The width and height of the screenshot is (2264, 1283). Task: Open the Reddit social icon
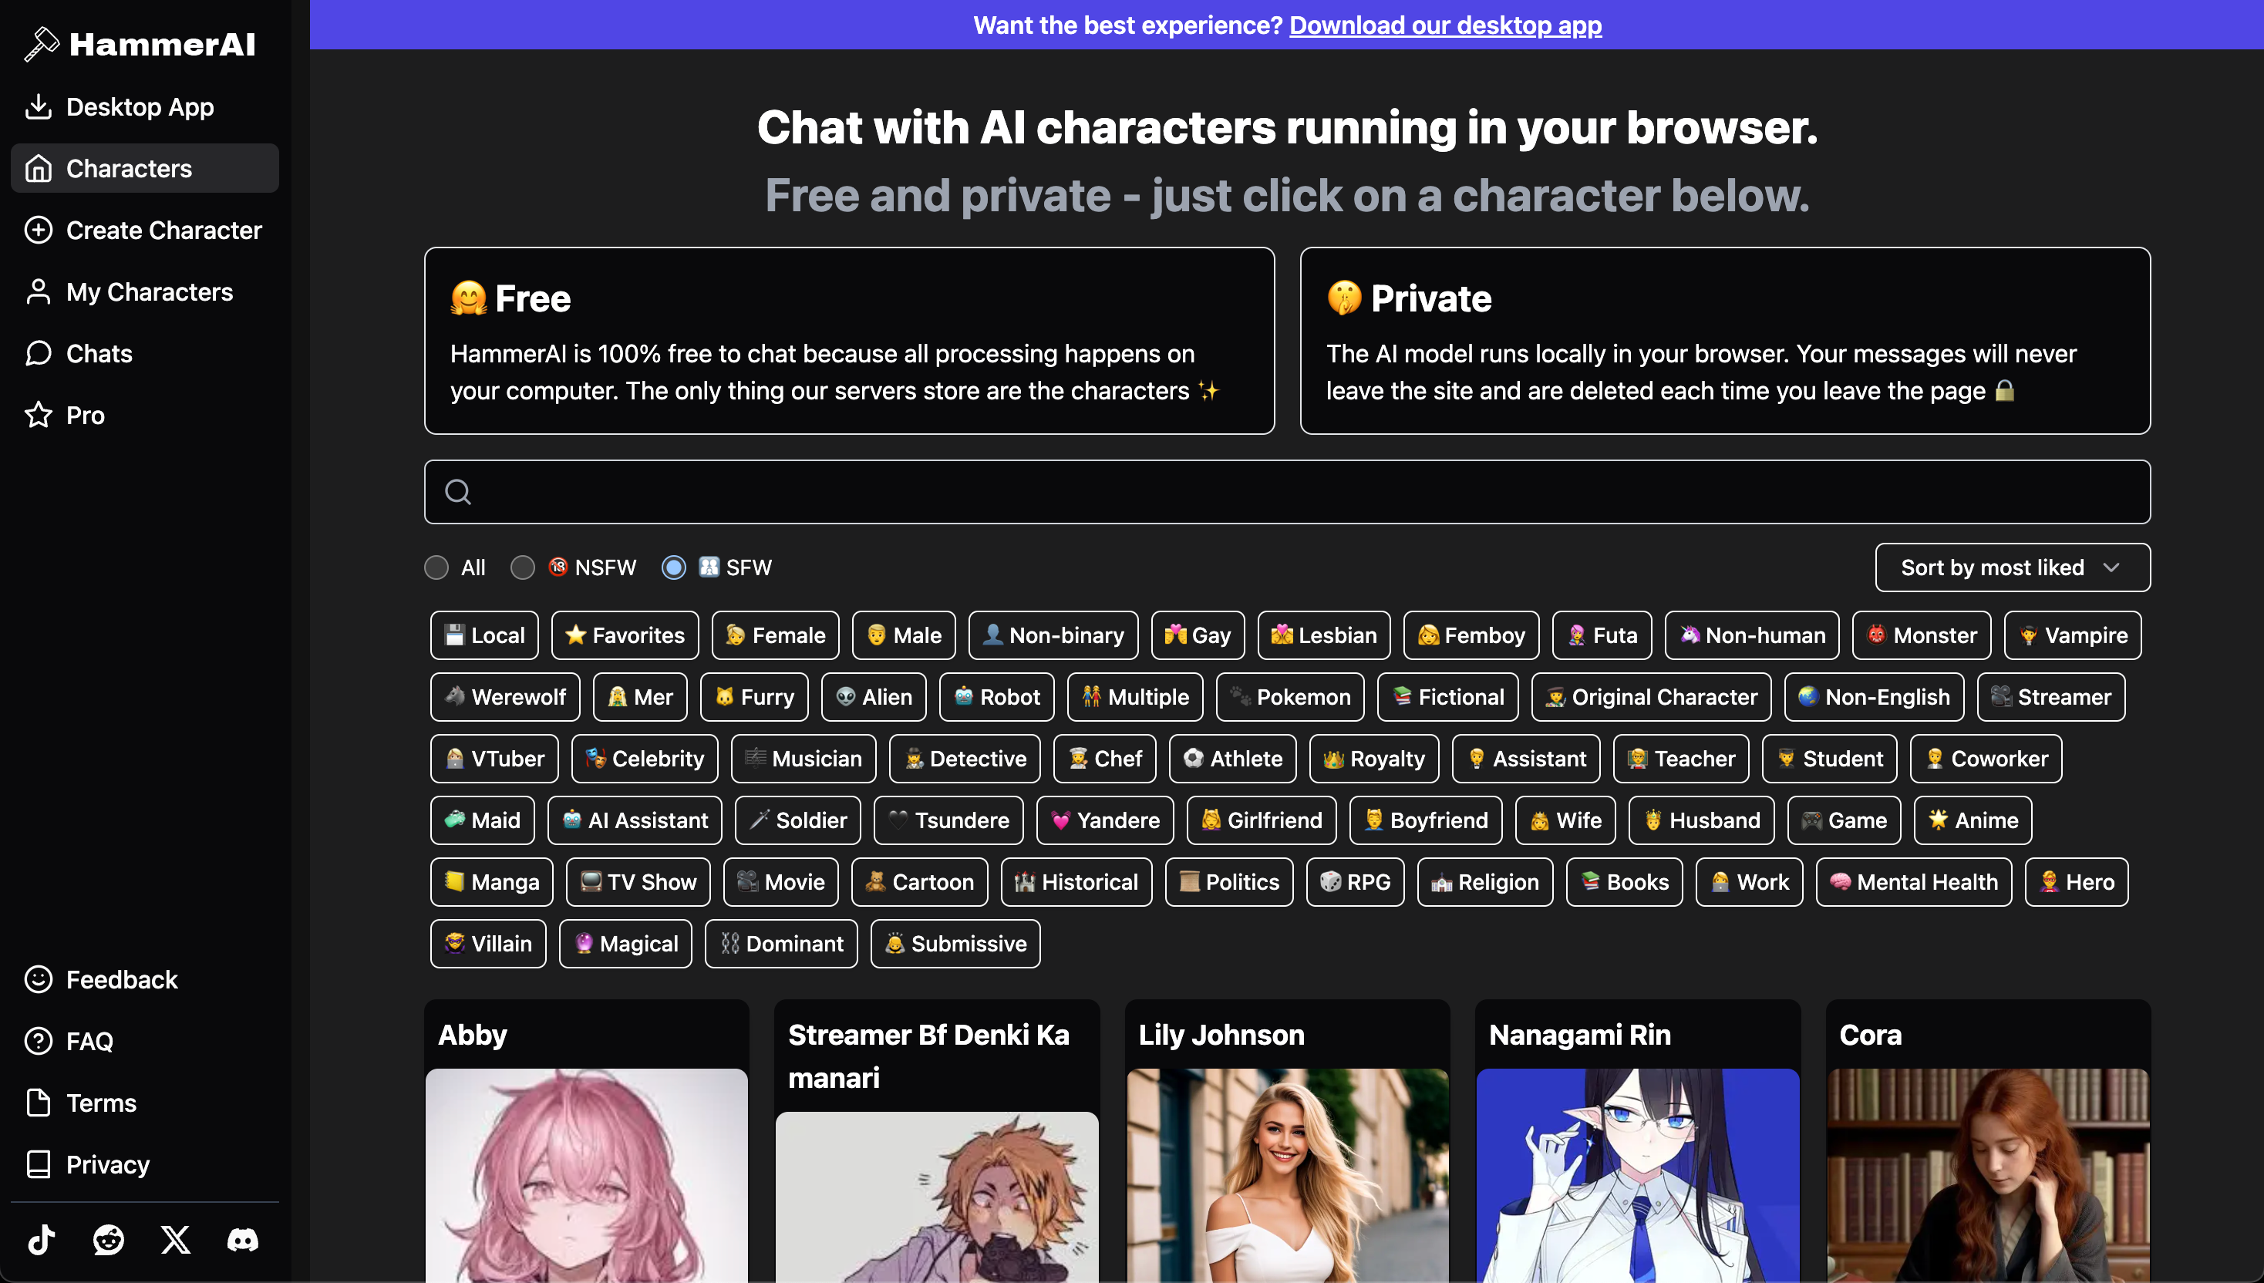point(109,1240)
